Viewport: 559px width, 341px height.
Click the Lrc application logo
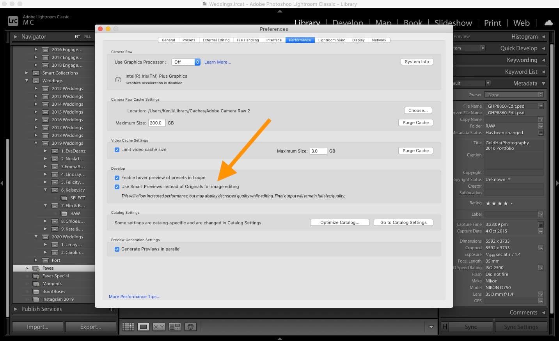coord(13,21)
